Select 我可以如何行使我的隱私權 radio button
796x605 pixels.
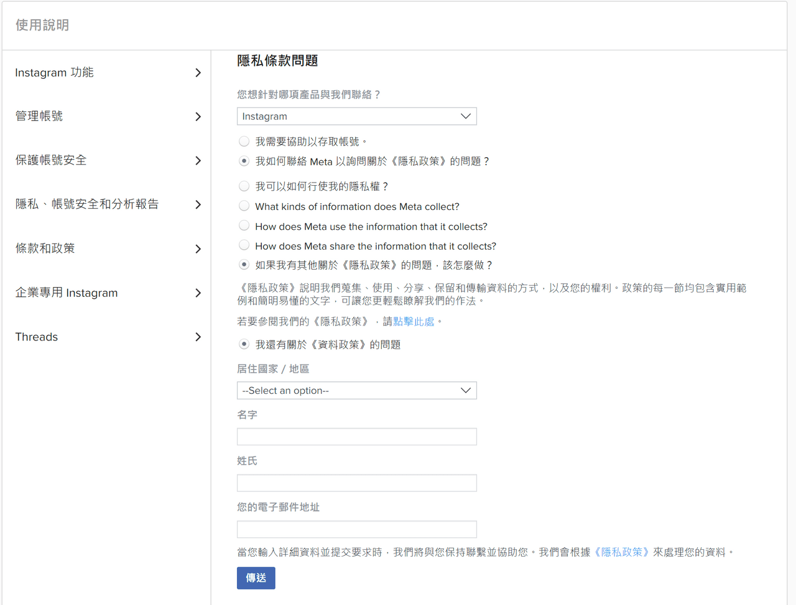pyautogui.click(x=244, y=186)
